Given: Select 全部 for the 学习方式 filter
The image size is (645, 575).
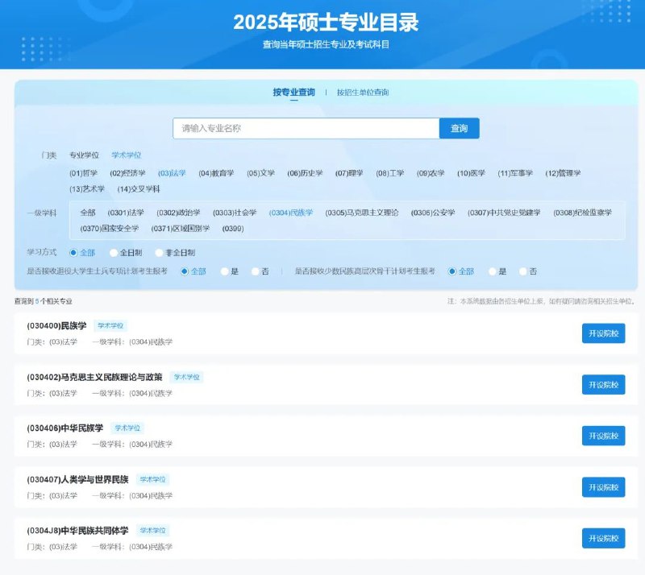Looking at the screenshot, I should point(82,252).
